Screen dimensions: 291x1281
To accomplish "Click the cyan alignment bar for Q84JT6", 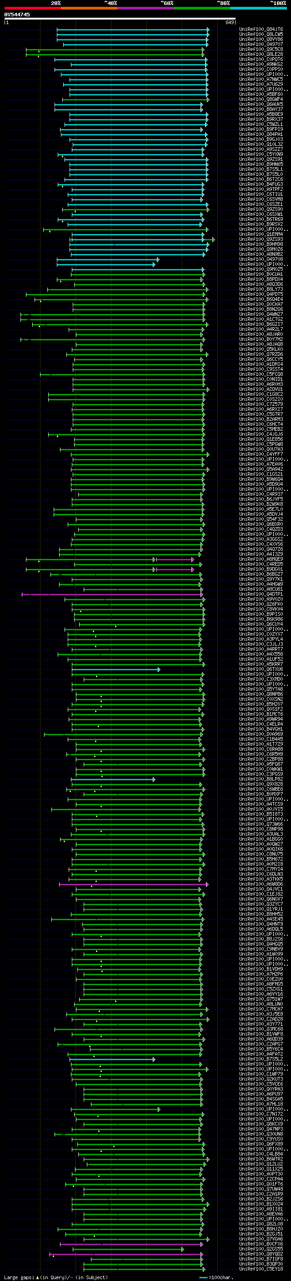I will click(x=132, y=30).
